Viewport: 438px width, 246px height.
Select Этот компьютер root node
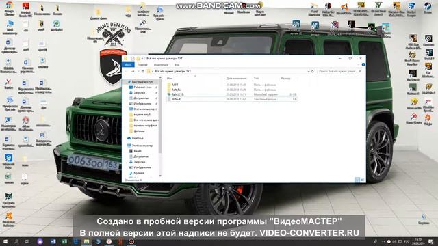tap(142, 146)
